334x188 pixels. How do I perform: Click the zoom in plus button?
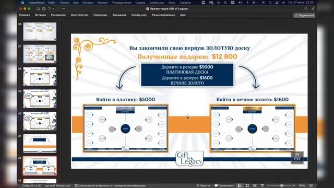coord(294,186)
